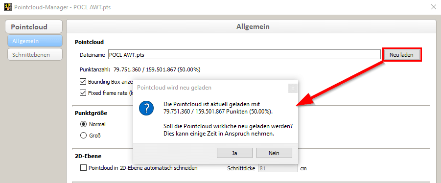
Task: Confirm reload with the Ja button
Action: [234, 153]
